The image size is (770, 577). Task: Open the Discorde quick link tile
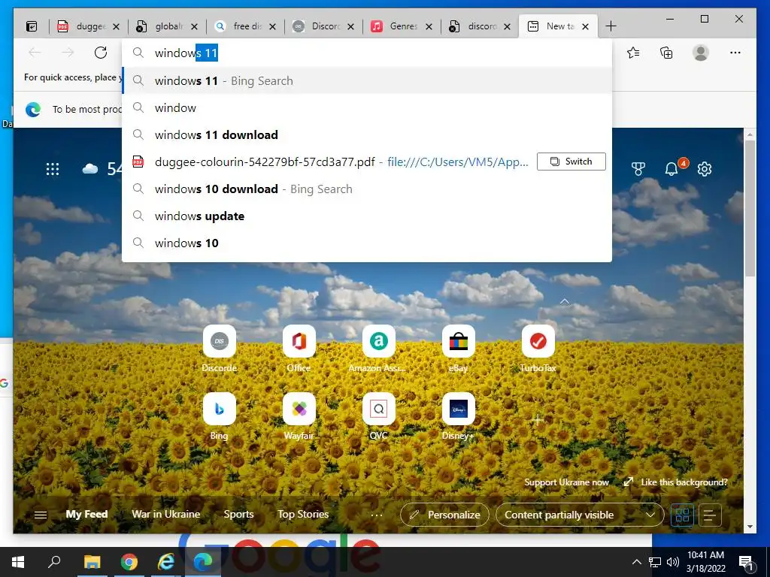(219, 341)
